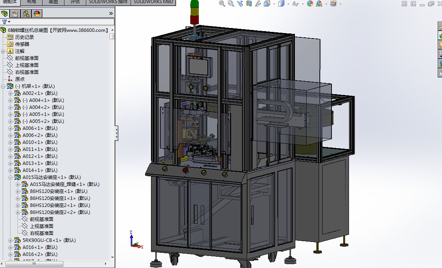Viewport: 442px width, 268px height.
Task: Switch to the 评估 tab
Action: pyautogui.click(x=75, y=2)
